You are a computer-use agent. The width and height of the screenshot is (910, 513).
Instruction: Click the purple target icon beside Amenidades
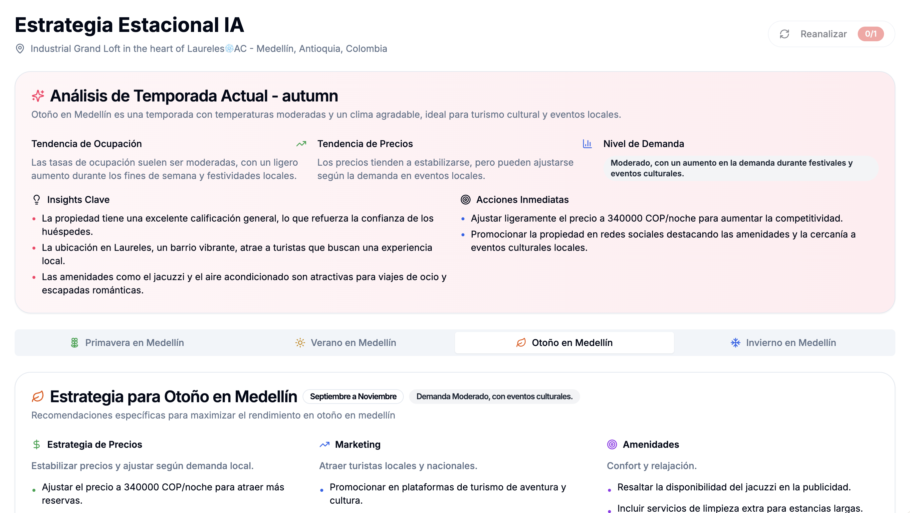click(612, 444)
